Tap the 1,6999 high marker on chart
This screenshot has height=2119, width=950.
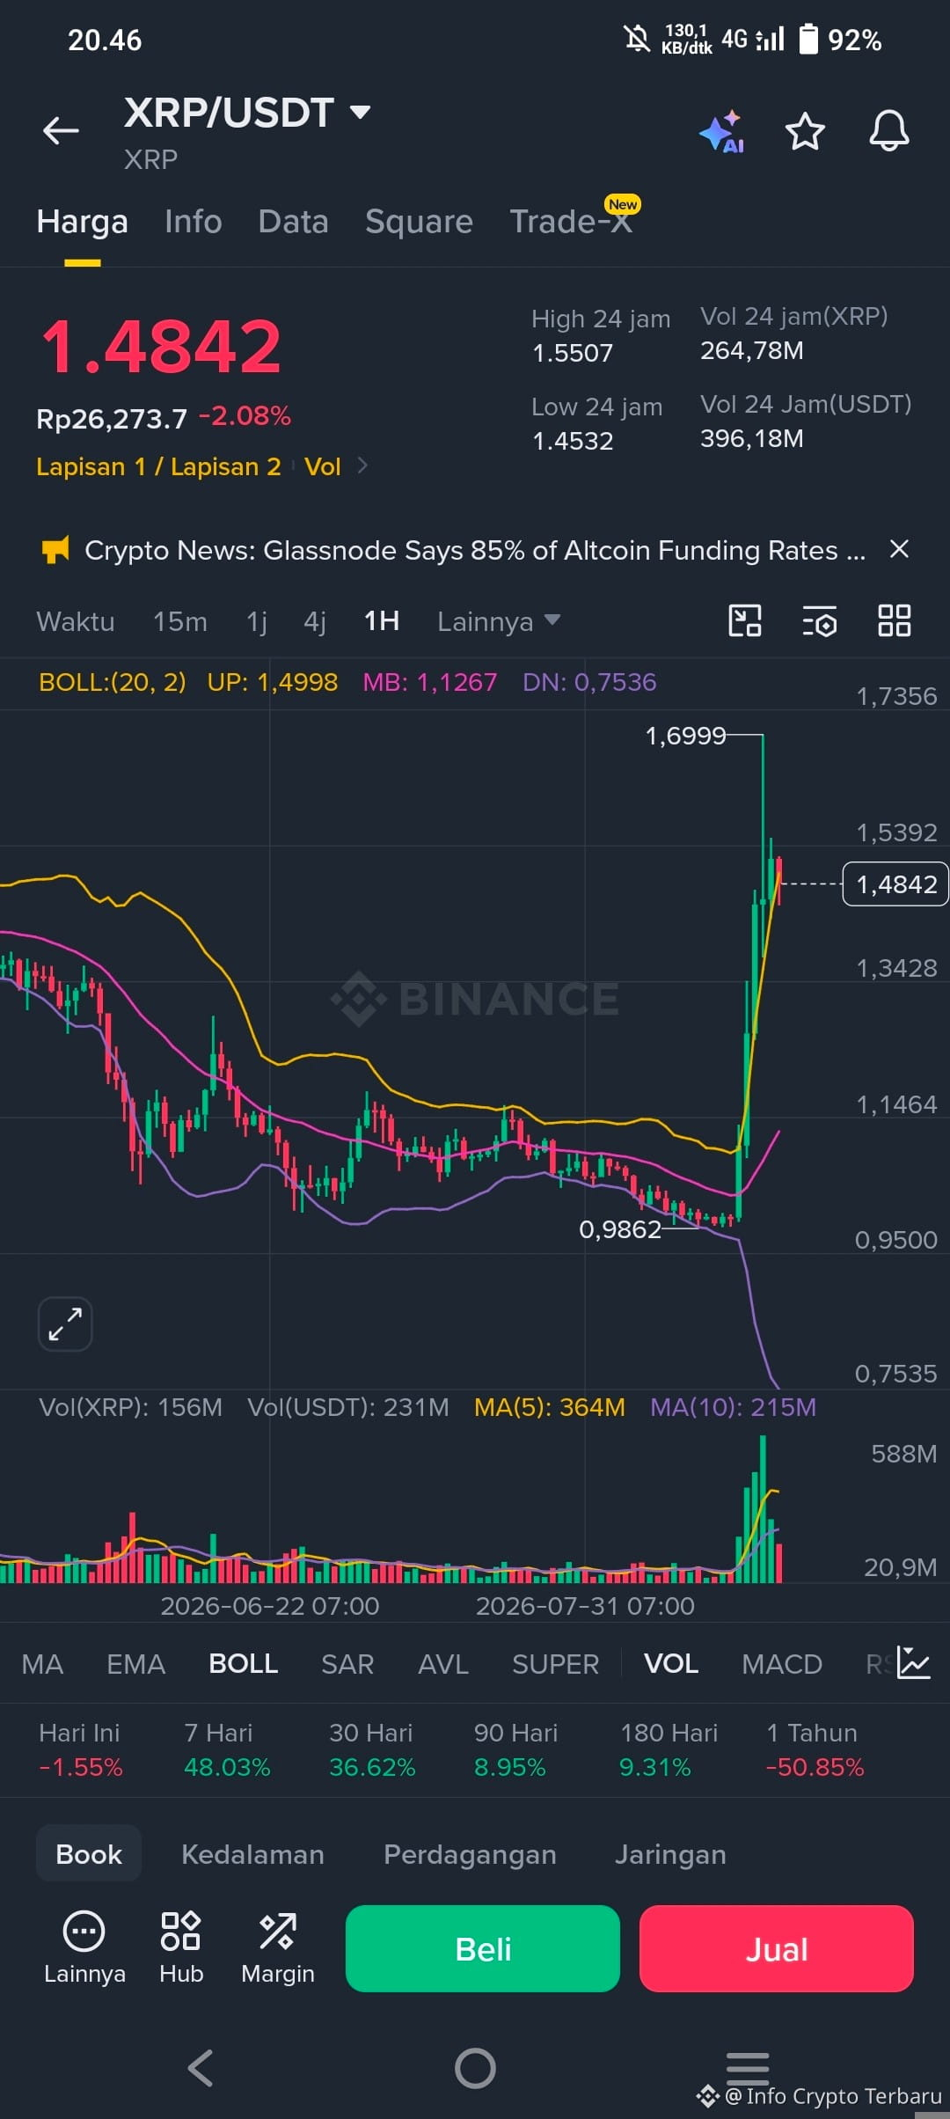tap(686, 735)
